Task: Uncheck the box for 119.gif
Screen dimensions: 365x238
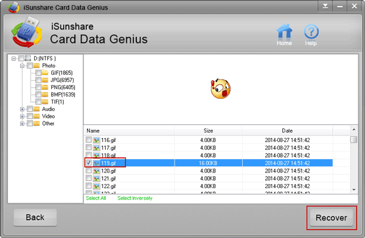Action: click(89, 163)
